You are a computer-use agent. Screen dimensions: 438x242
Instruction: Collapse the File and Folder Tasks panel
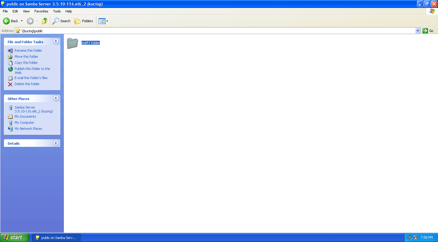pos(56,41)
